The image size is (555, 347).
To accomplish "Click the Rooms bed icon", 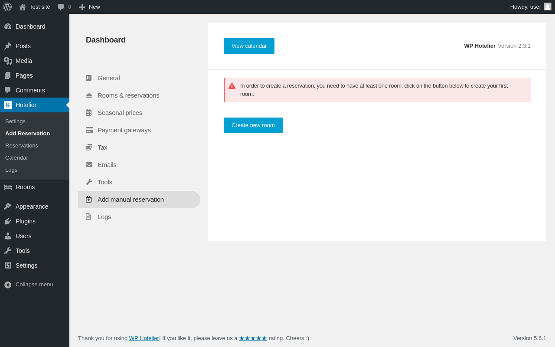I will tap(8, 187).
